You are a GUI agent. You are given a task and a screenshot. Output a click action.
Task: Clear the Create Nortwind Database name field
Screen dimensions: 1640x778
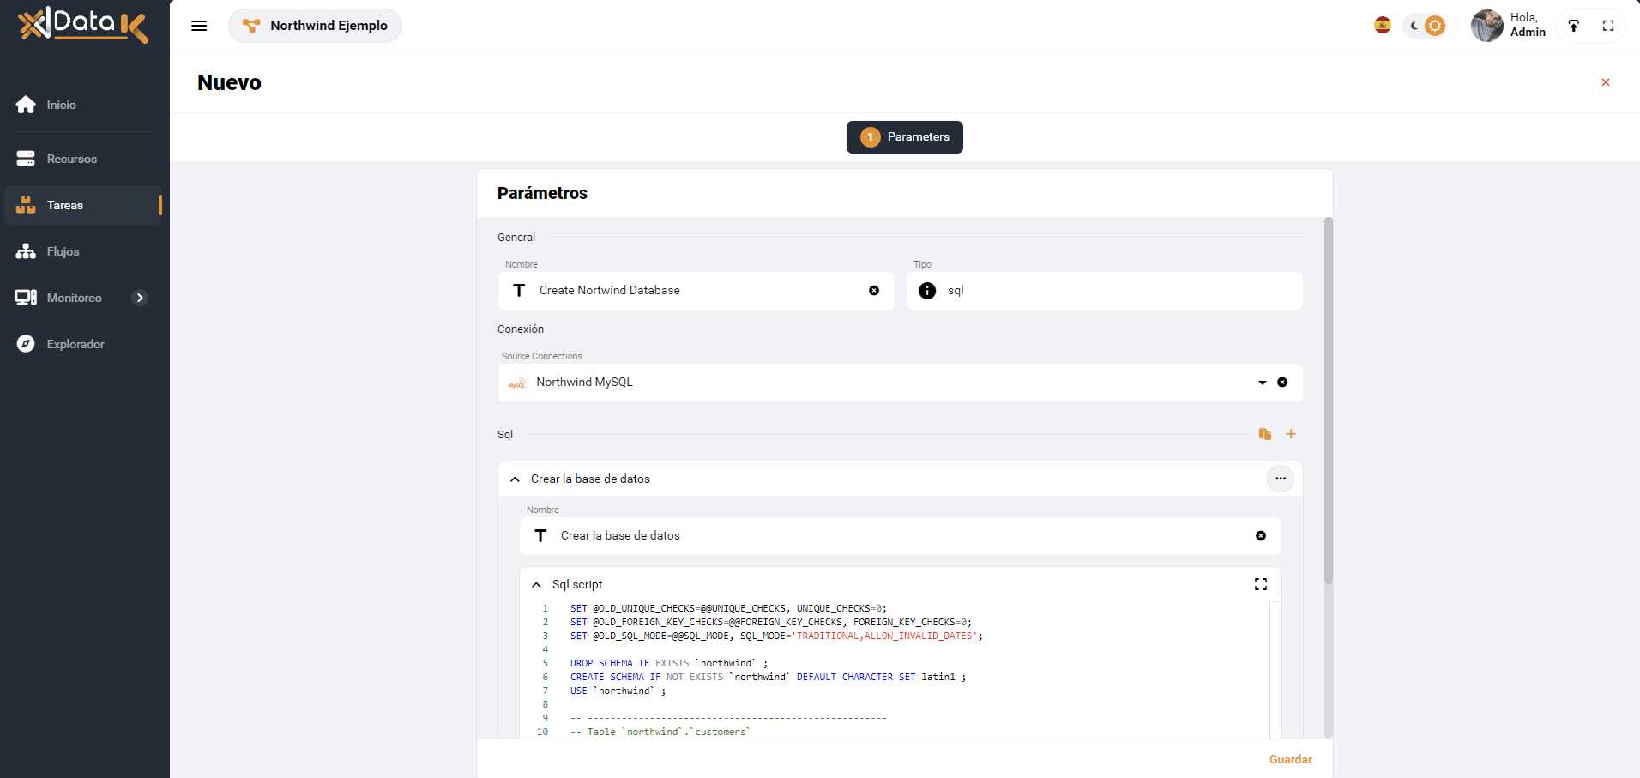[x=874, y=291]
